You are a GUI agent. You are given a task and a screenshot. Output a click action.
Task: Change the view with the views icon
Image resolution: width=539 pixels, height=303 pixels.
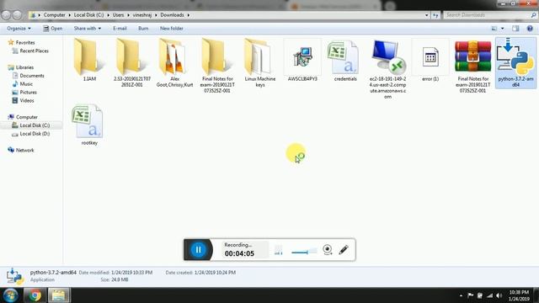click(x=494, y=29)
